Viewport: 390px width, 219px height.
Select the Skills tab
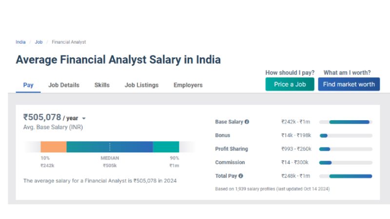pyautogui.click(x=102, y=85)
